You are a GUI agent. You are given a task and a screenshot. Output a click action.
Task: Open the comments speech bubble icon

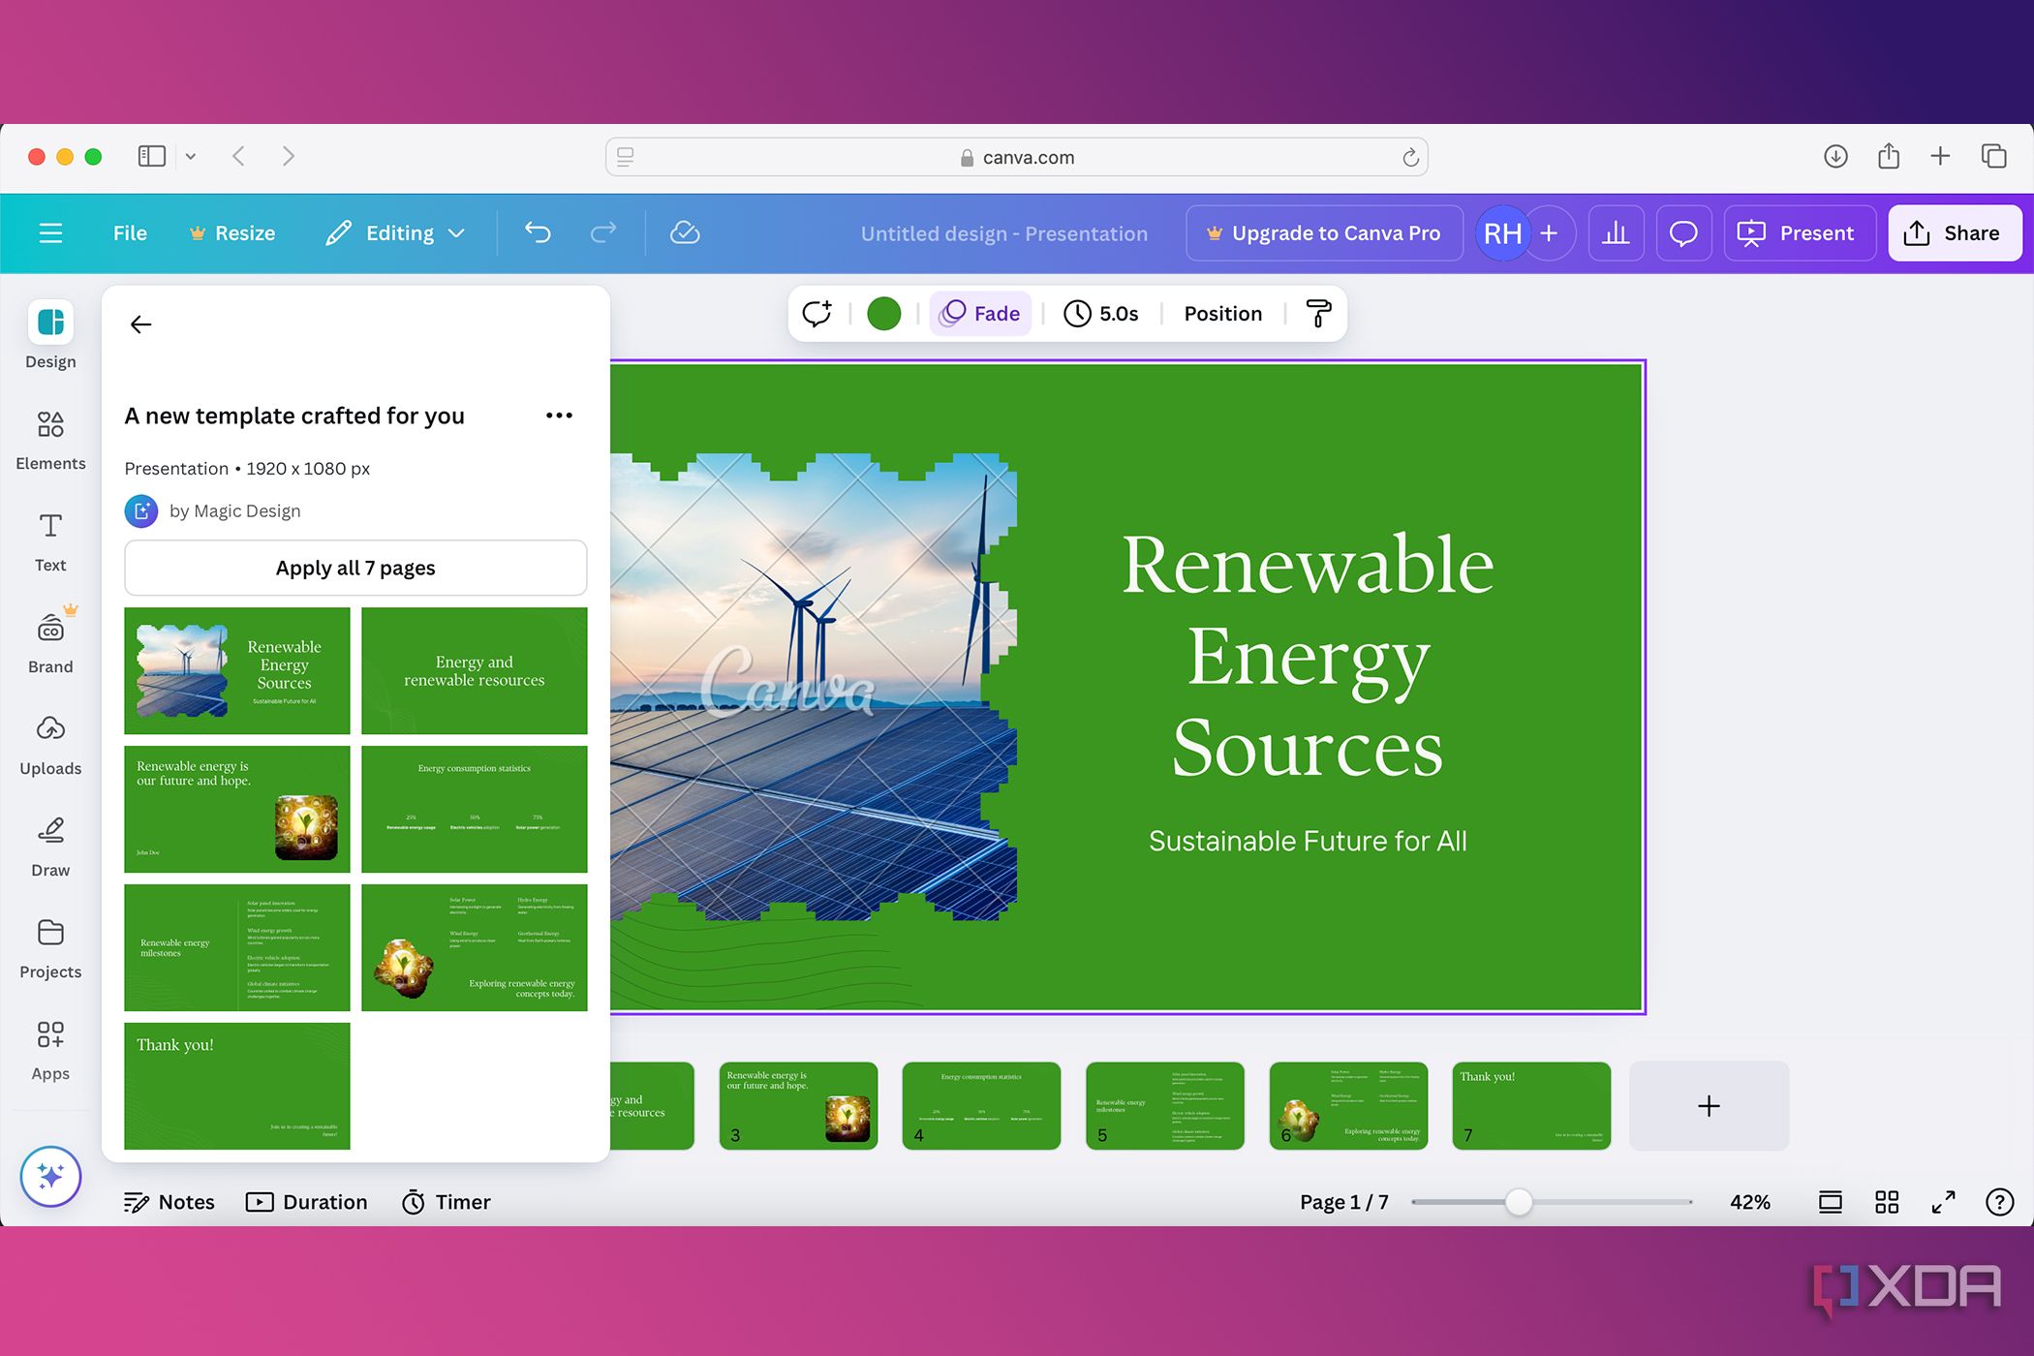[x=1683, y=232]
